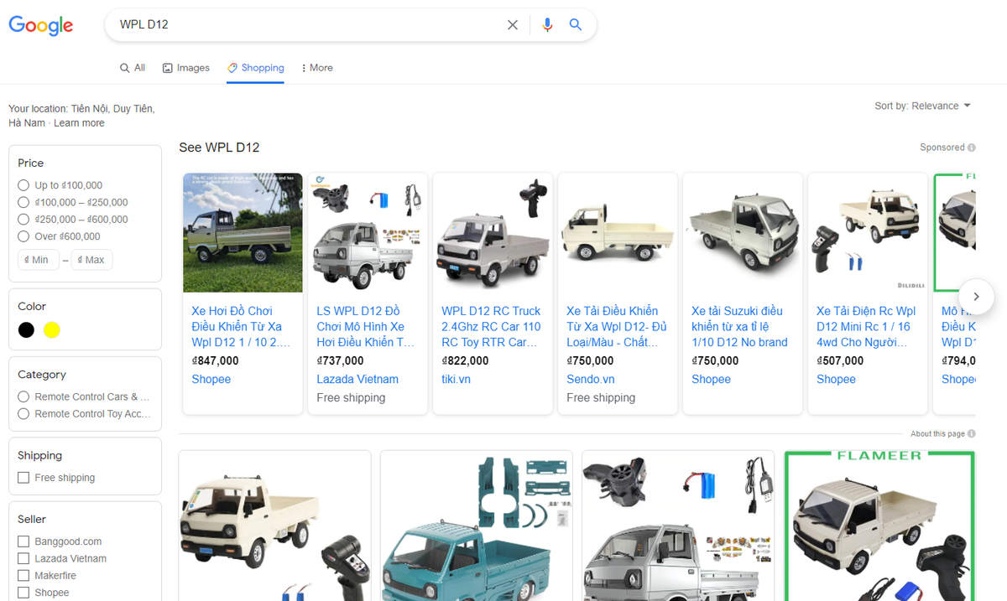Click tiki.vn truck product image
1007x601 pixels.
point(493,233)
